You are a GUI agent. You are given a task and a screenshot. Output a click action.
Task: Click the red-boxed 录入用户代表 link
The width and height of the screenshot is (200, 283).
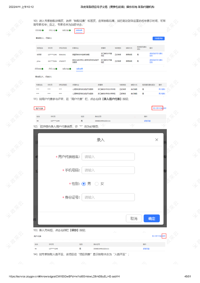[157, 108]
